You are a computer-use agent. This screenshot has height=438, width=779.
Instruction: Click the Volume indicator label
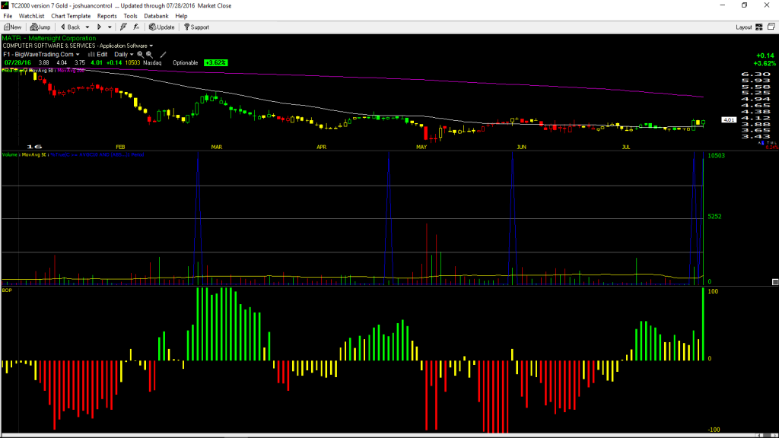point(11,155)
